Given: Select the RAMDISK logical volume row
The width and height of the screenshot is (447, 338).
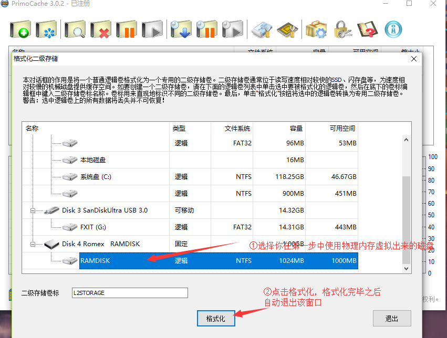Looking at the screenshot, I should click(219, 260).
